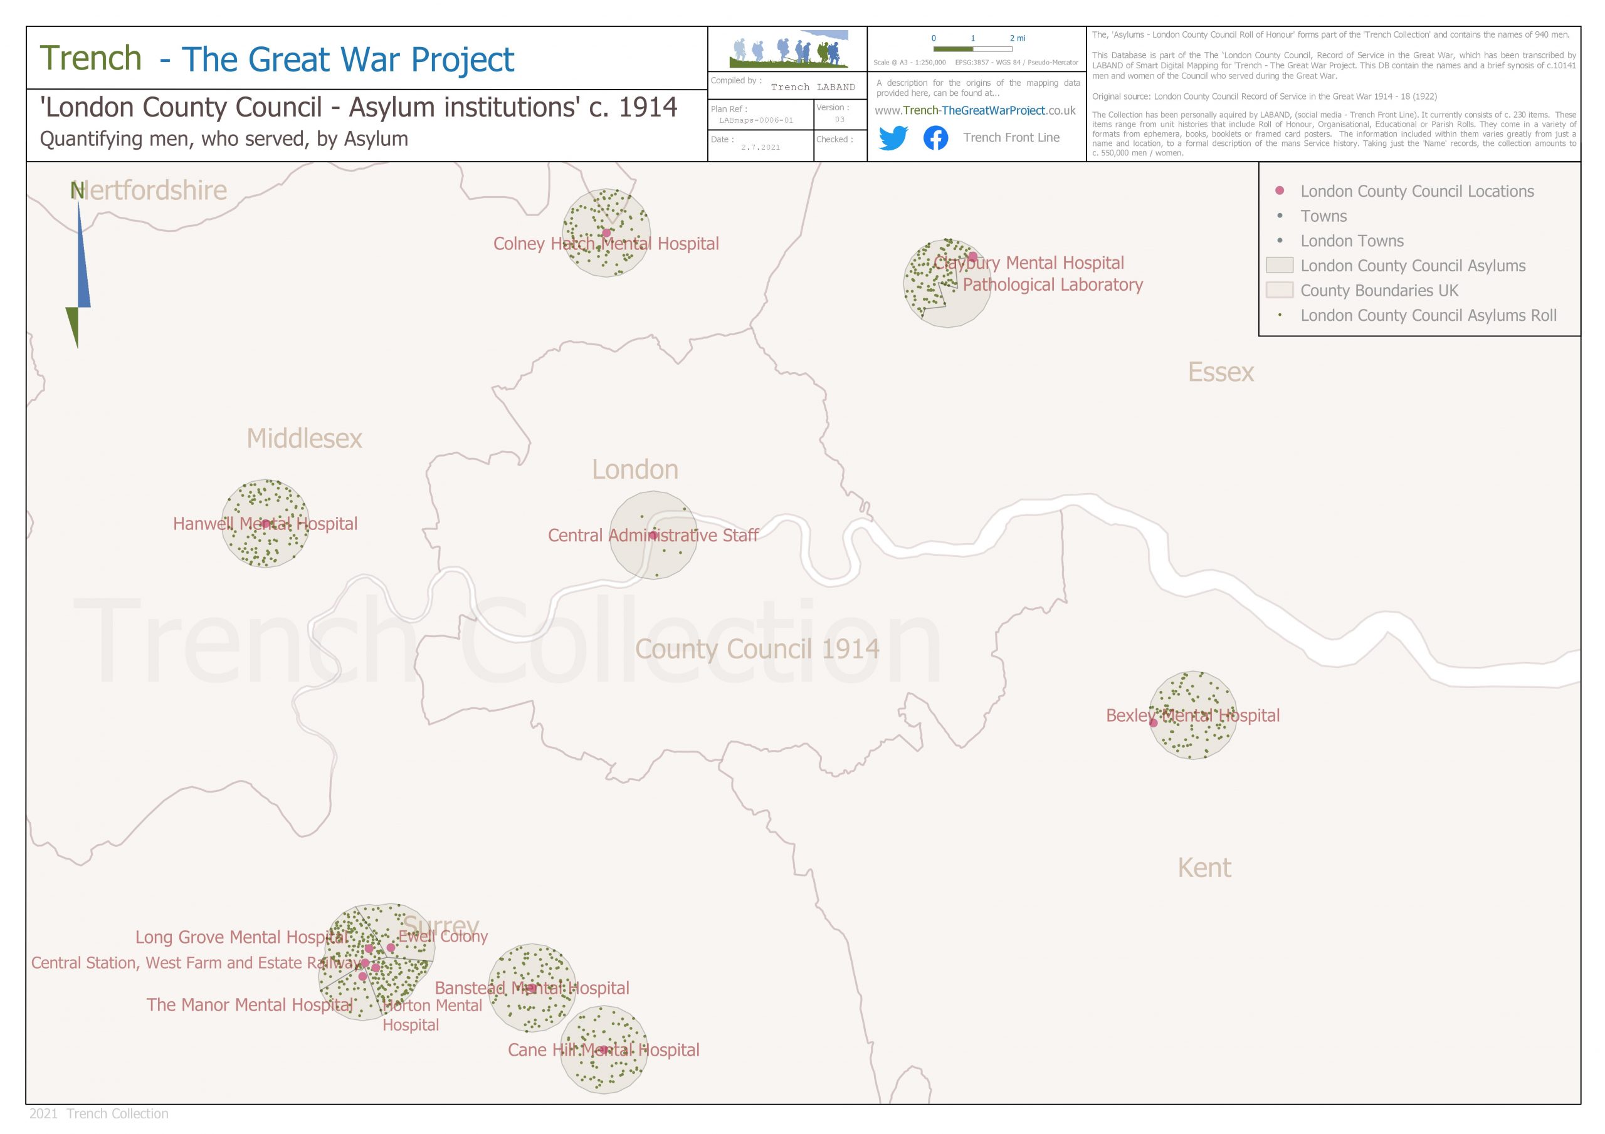Click the Facebook logo icon
1605x1134 pixels.
(x=935, y=138)
